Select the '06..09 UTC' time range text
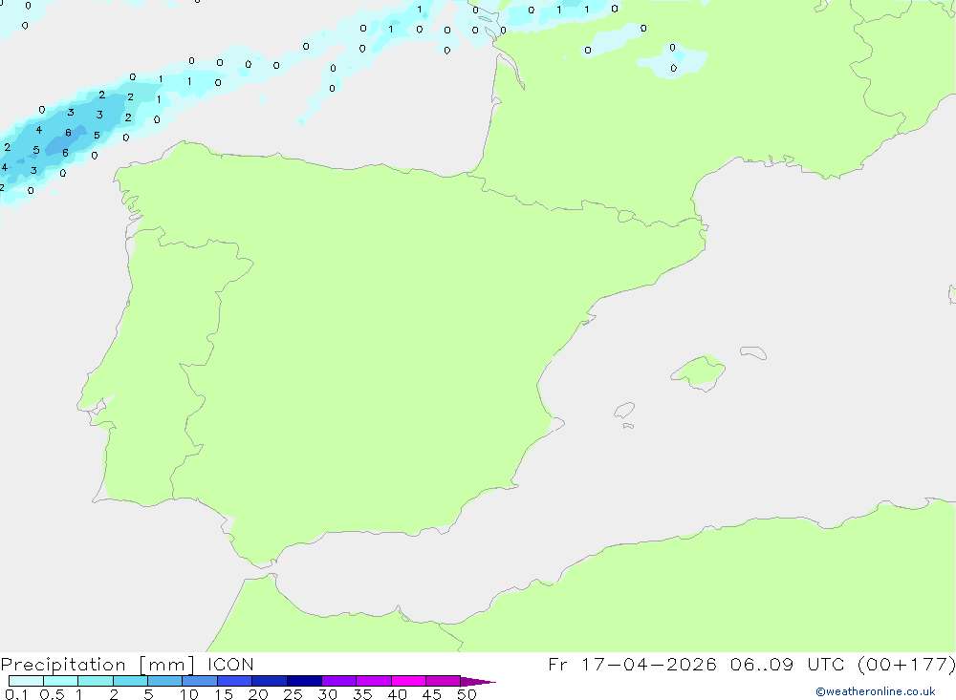 (787, 664)
